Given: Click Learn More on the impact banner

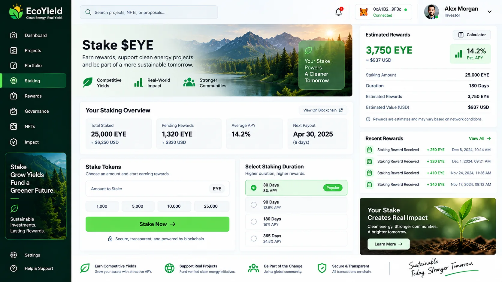Looking at the screenshot, I should click(x=389, y=244).
